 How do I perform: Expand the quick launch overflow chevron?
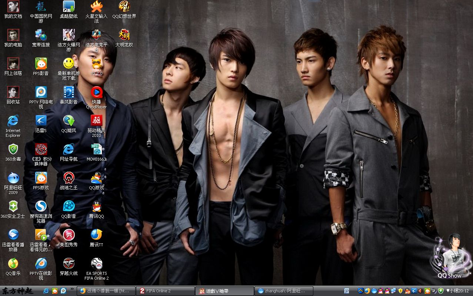pyautogui.click(x=72, y=289)
